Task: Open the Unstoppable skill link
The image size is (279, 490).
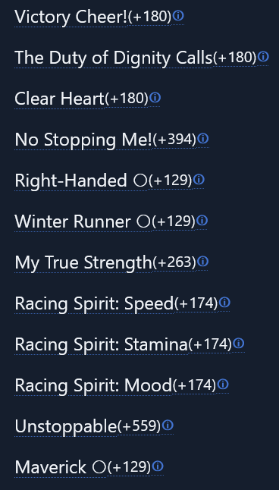Action: (x=66, y=426)
